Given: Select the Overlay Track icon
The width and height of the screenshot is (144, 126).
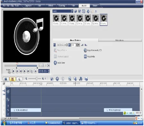Looking at the screenshot, I should (x=8, y=99).
